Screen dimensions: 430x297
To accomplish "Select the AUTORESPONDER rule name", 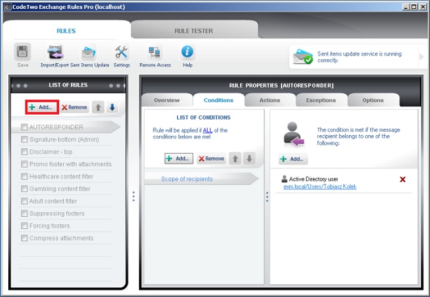I will click(x=56, y=127).
